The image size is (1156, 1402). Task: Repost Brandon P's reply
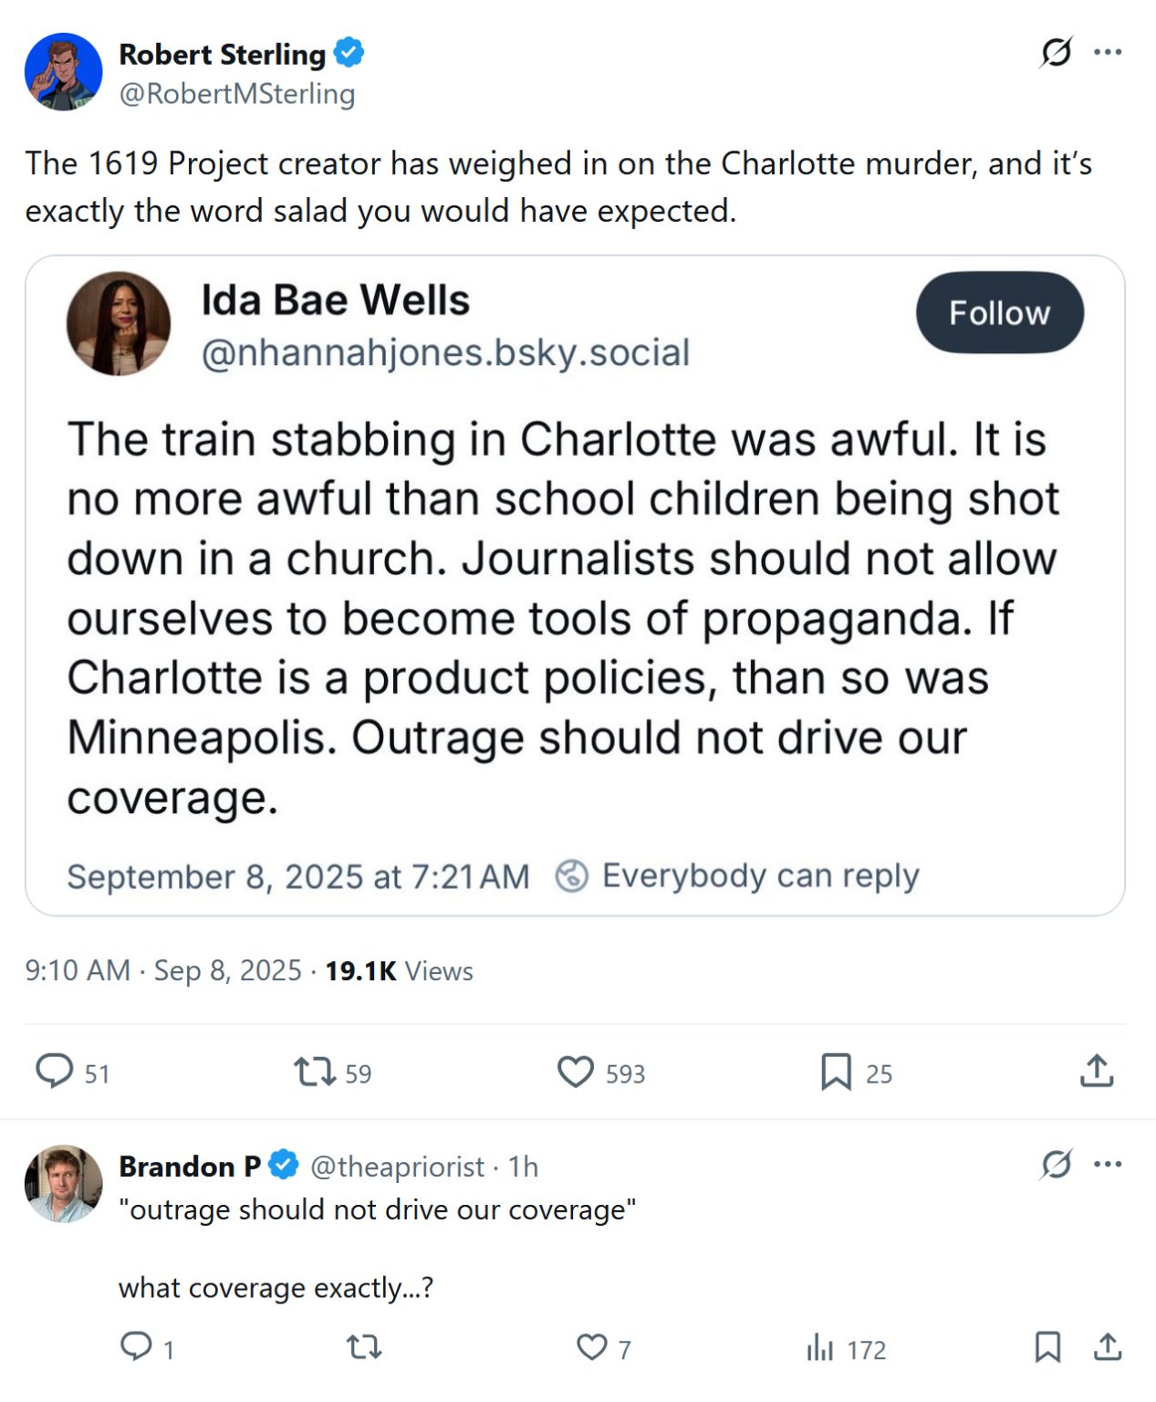(x=364, y=1346)
